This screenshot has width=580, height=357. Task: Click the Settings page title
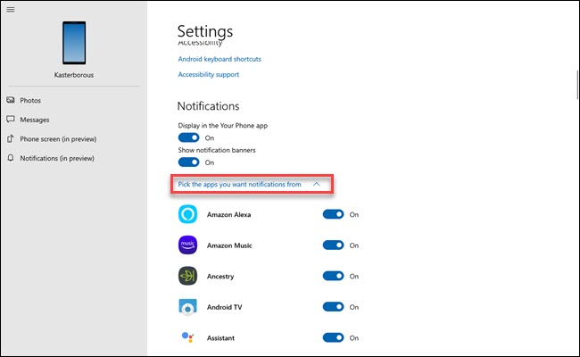tap(205, 31)
